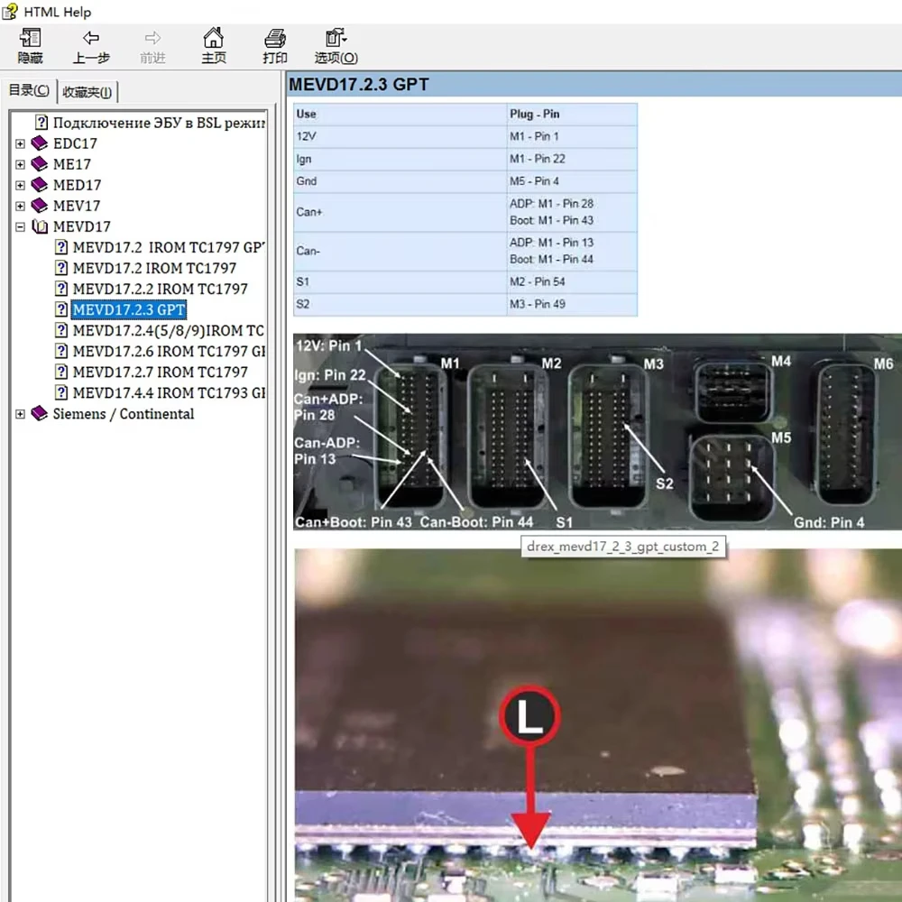Click the ECU connector pinout image
The image size is (902, 902).
pyautogui.click(x=596, y=432)
